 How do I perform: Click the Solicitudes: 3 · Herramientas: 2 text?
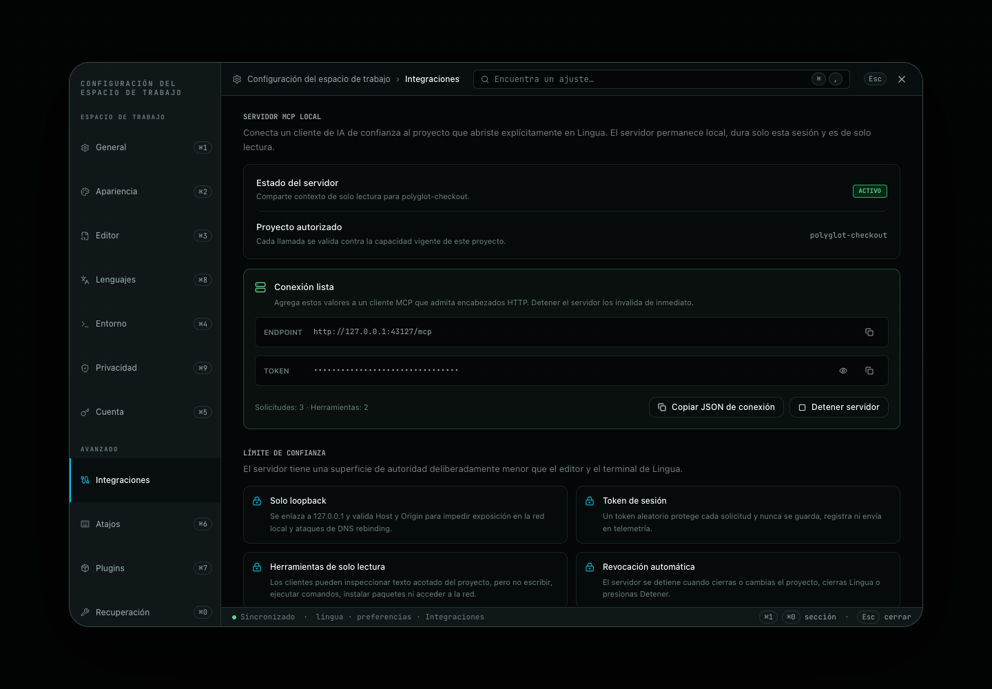click(x=311, y=407)
